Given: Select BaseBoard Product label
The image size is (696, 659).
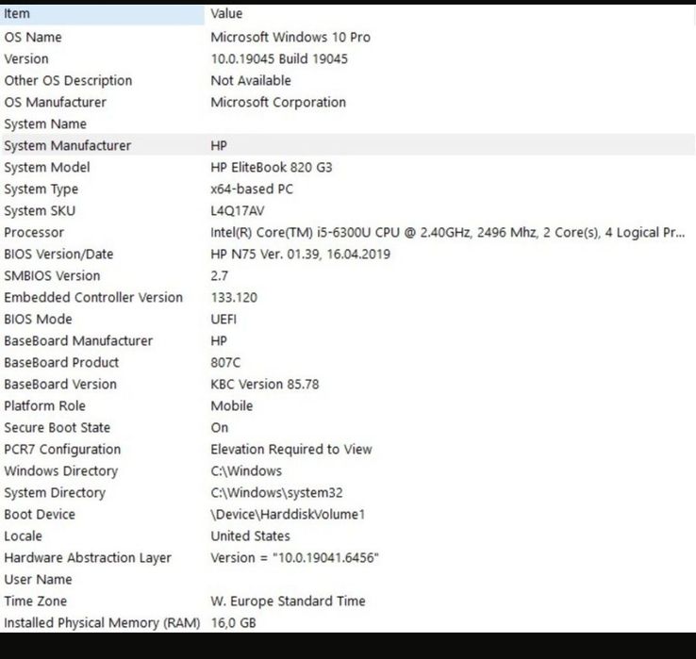Looking at the screenshot, I should point(61,363).
